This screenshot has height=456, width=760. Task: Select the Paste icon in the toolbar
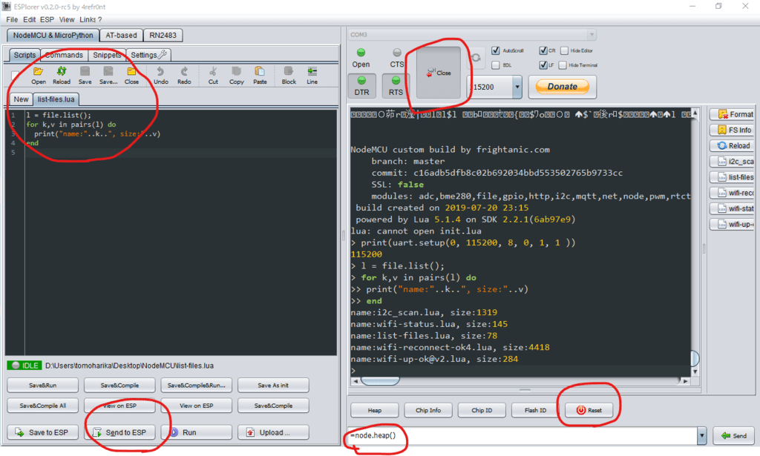coord(260,75)
